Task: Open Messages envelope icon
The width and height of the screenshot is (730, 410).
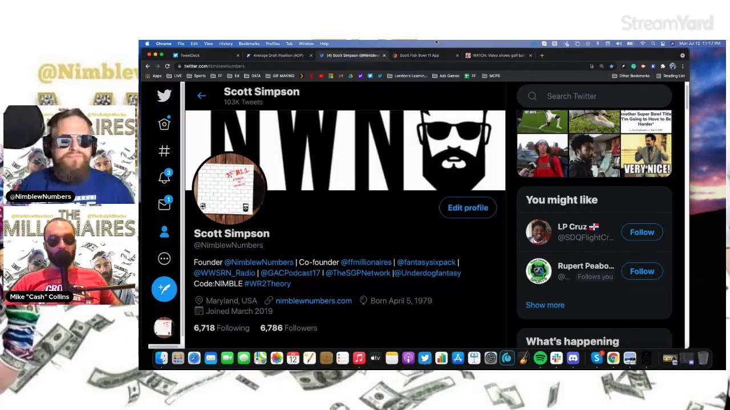Action: click(164, 204)
